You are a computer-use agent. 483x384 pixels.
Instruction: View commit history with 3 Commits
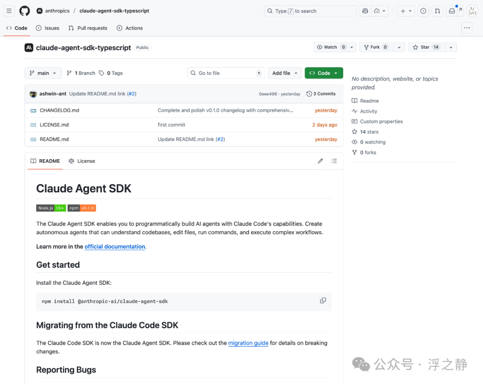[321, 94]
